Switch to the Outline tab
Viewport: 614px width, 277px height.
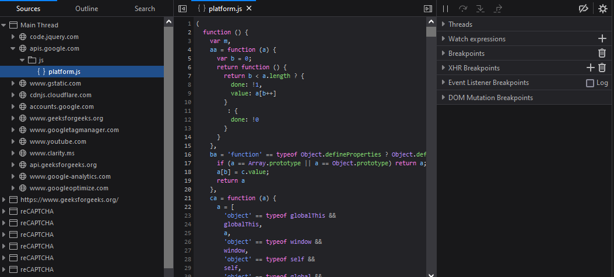click(x=86, y=9)
